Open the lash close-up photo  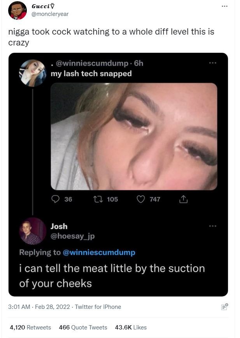click(133, 136)
